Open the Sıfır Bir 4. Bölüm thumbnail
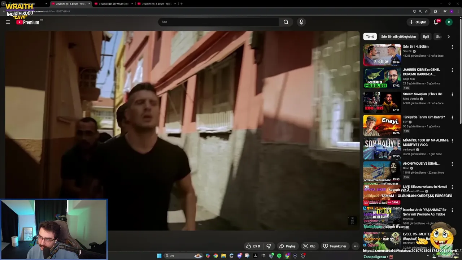 click(382, 55)
